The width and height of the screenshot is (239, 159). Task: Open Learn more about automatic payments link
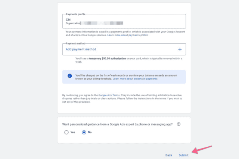point(135,79)
